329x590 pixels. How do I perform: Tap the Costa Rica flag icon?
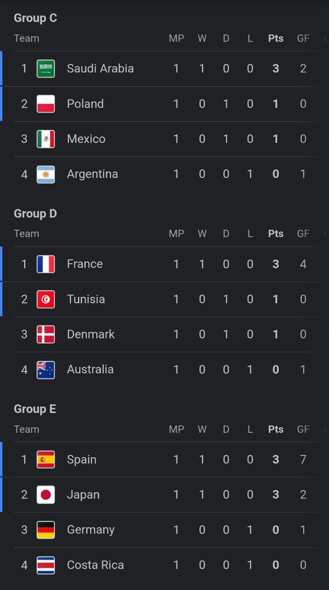46,565
